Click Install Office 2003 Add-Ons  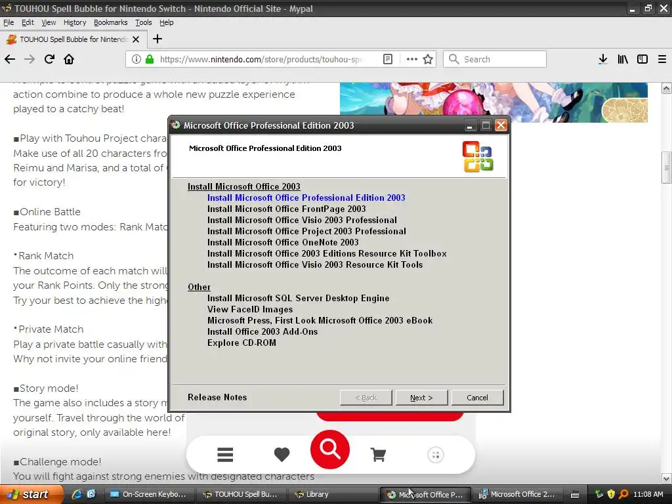[x=262, y=331]
